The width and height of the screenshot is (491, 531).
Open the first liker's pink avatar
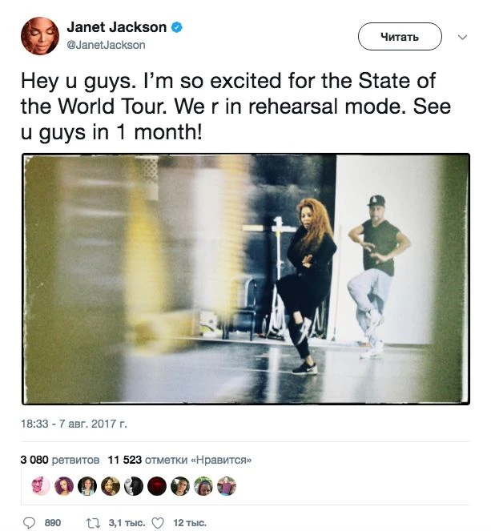(40, 486)
